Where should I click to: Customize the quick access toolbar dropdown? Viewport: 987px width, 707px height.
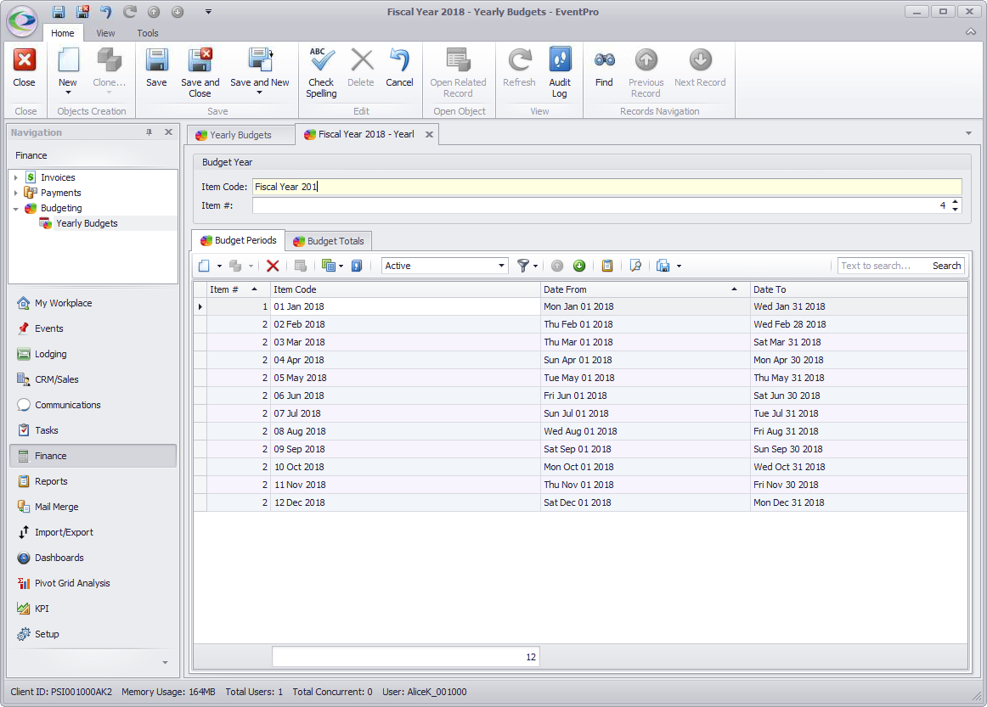(x=208, y=12)
